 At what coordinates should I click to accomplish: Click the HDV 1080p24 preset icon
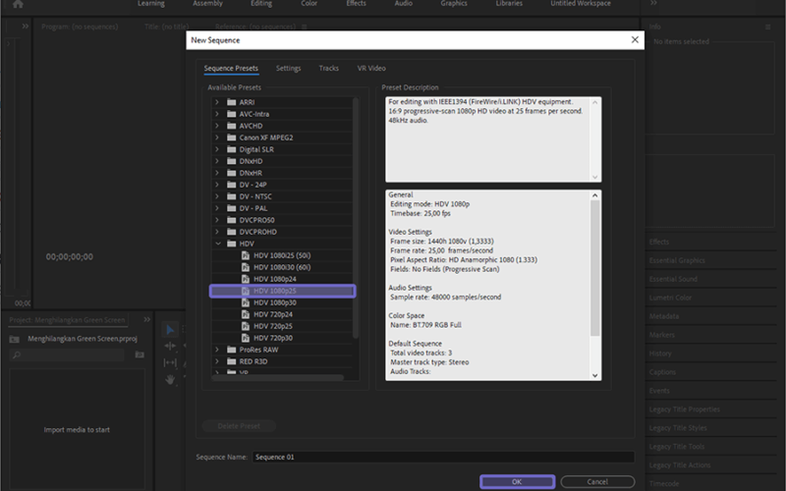coord(245,279)
